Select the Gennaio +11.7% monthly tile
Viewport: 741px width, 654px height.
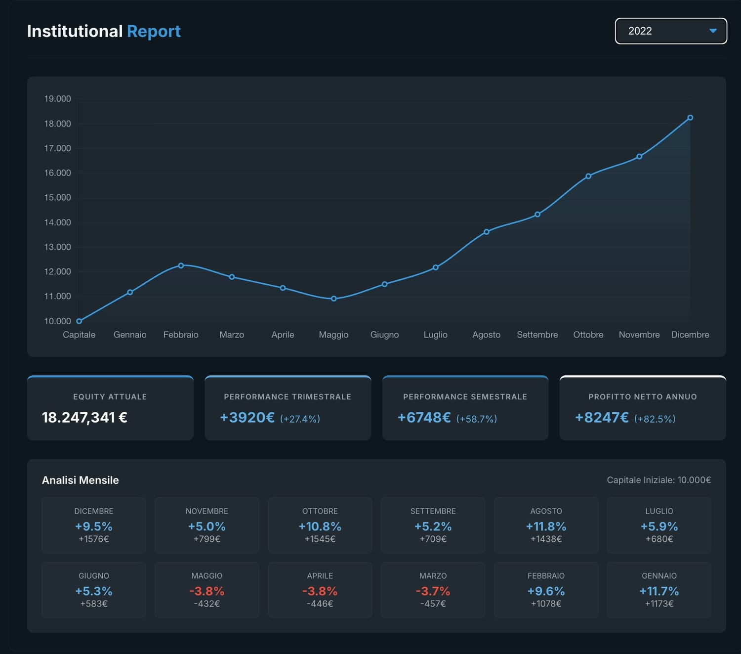[659, 590]
